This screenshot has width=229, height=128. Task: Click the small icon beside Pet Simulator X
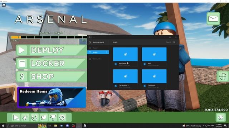click(116, 86)
